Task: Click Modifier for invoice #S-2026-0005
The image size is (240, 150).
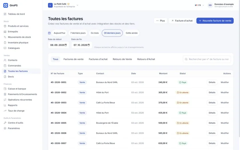Action: pos(225,123)
